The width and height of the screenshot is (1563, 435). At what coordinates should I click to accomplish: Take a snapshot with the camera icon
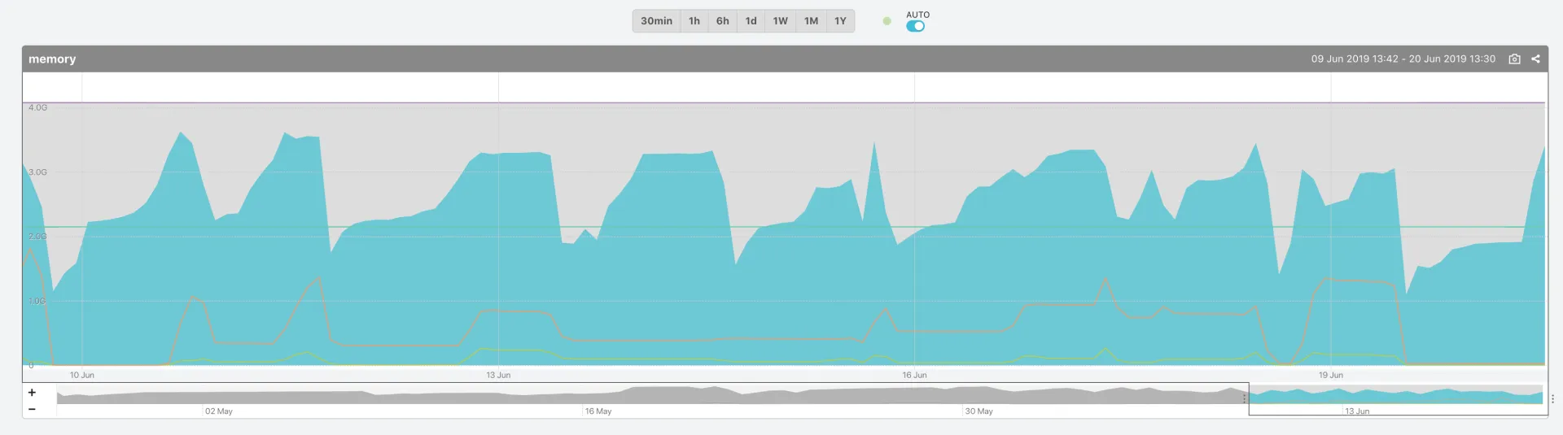click(1514, 59)
